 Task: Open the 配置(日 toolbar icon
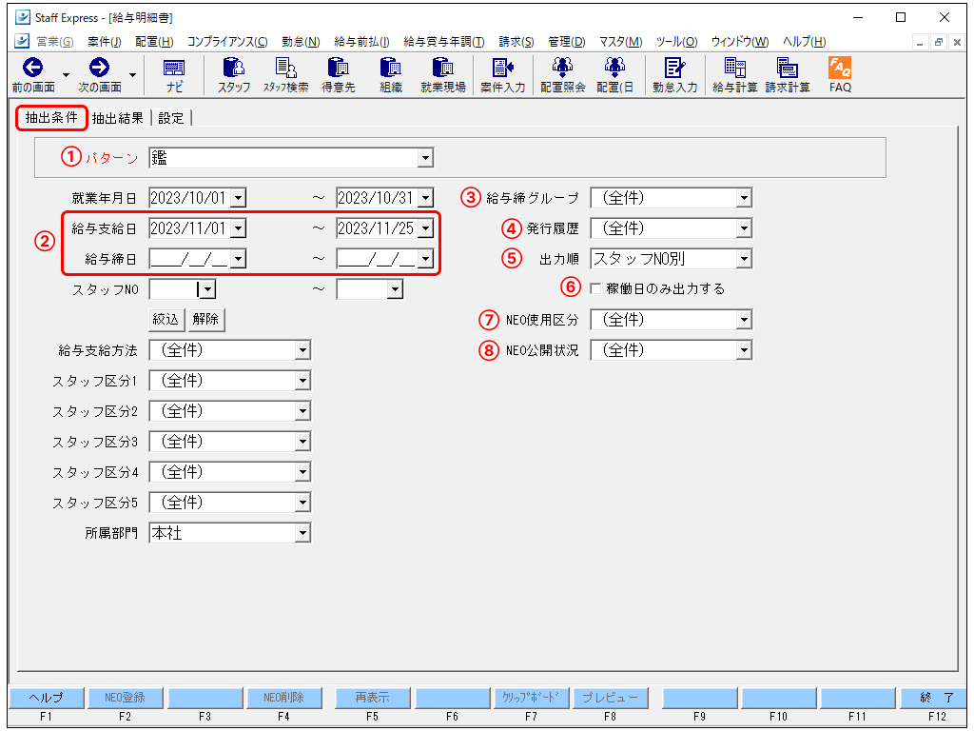pyautogui.click(x=614, y=68)
